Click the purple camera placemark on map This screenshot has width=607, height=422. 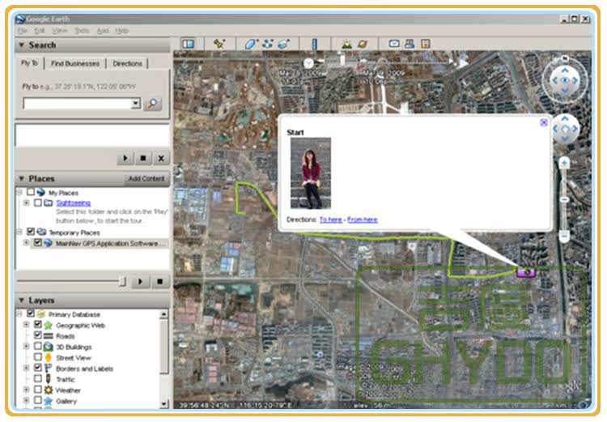pos(526,272)
